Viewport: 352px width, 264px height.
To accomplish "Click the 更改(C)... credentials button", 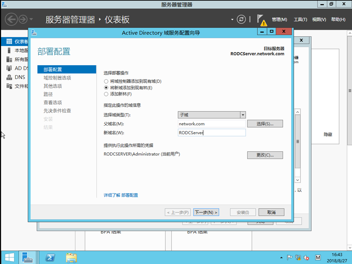I will tap(265, 155).
